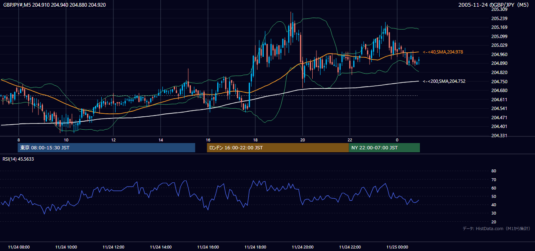Select the Tokyo 08:00-15:30 JST session bar
The width and height of the screenshot is (535, 251).
[106, 148]
